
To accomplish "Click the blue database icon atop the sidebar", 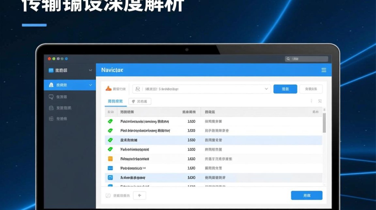I will [51, 70].
